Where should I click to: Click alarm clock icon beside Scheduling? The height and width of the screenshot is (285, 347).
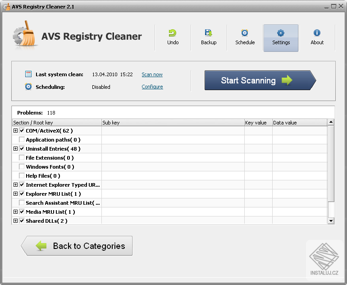click(28, 87)
